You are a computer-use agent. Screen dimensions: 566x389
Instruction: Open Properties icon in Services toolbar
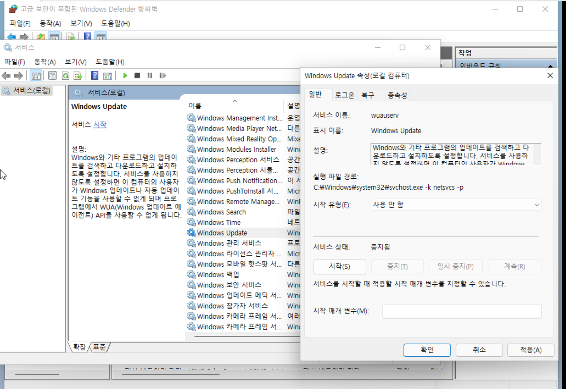click(52, 76)
